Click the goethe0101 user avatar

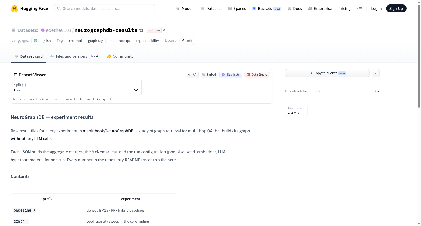[43, 30]
